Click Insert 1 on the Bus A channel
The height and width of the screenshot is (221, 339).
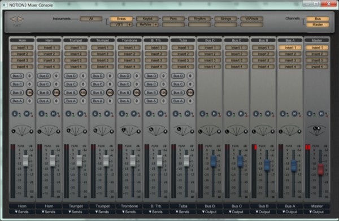[x=290, y=47]
